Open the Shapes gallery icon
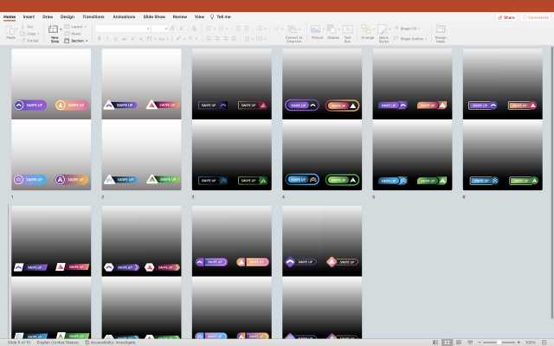This screenshot has height=346, width=554. coord(333,30)
